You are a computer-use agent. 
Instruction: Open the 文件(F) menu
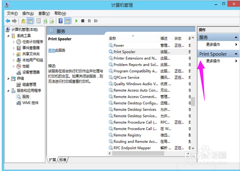point(12,13)
